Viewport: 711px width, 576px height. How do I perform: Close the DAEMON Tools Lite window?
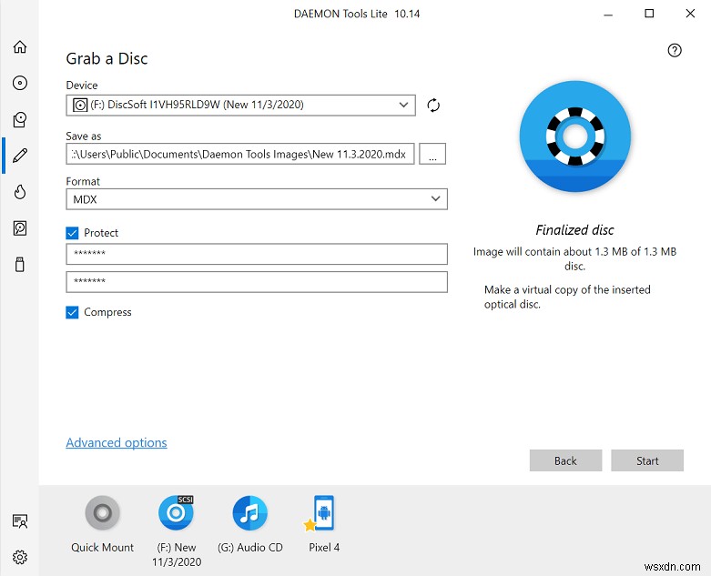coord(690,14)
